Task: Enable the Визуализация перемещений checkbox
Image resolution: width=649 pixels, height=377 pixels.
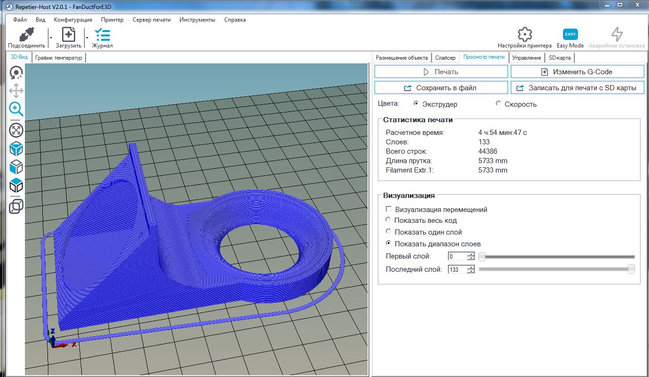Action: [x=389, y=210]
